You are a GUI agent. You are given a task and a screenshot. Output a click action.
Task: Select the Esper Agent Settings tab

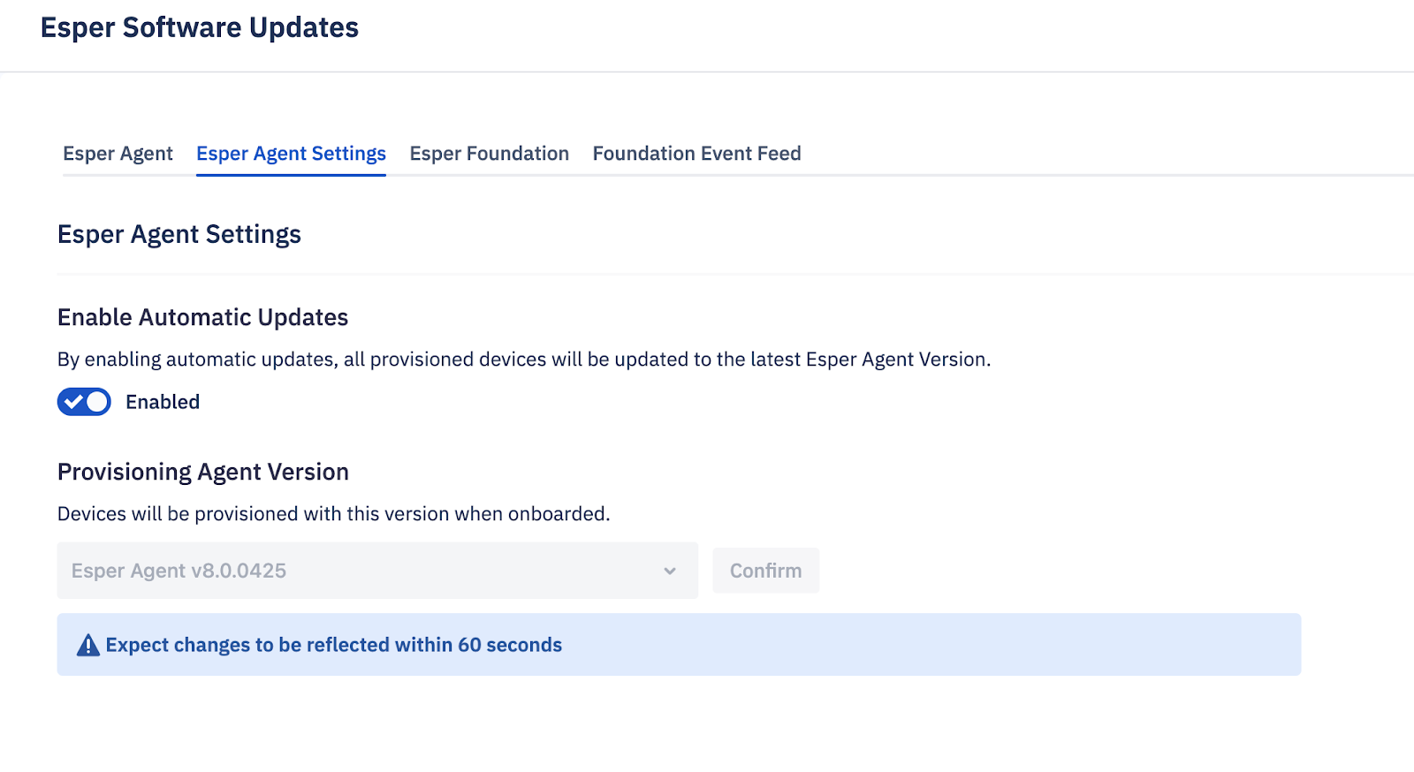[291, 154]
